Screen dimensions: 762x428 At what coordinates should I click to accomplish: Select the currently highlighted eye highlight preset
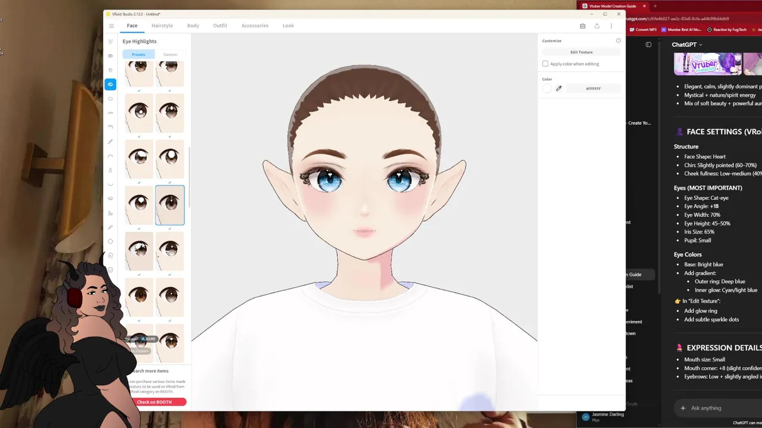click(170, 205)
